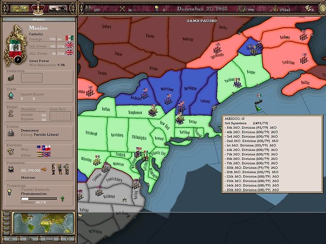326x244 pixels.
Task: Click '10th MO. Division (99/79)' row
Action: [x=251, y=168]
